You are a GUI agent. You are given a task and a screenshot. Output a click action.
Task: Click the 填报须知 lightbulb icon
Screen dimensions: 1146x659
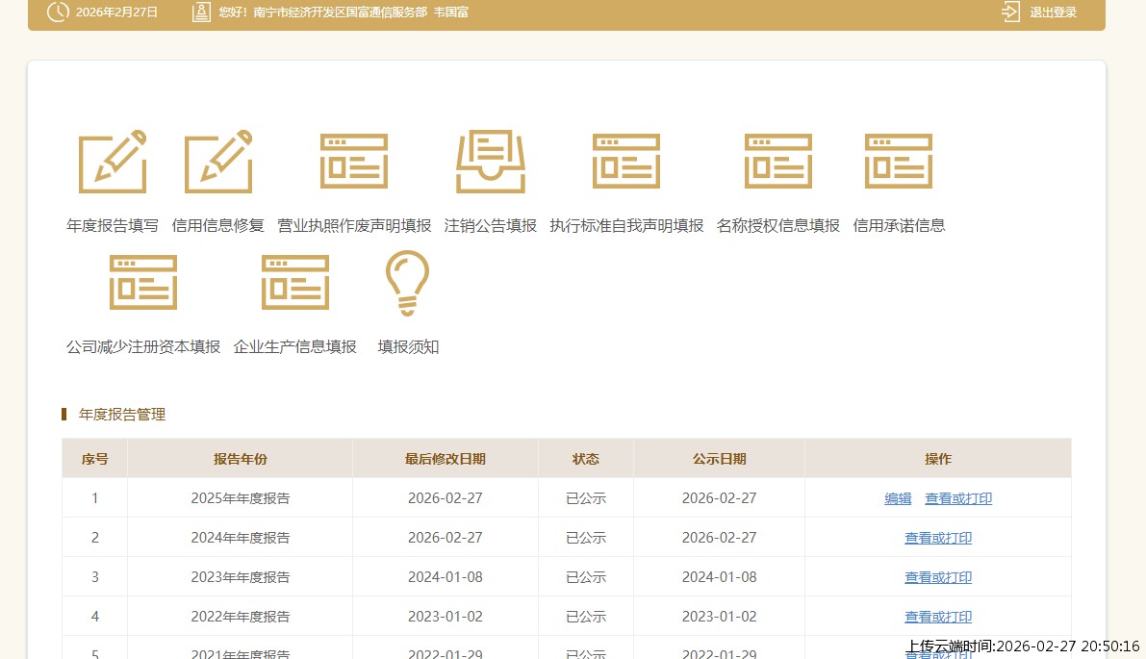pyautogui.click(x=408, y=283)
